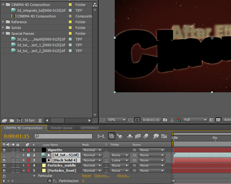
Task: Show the last snapshot icon
Action: click(172, 120)
